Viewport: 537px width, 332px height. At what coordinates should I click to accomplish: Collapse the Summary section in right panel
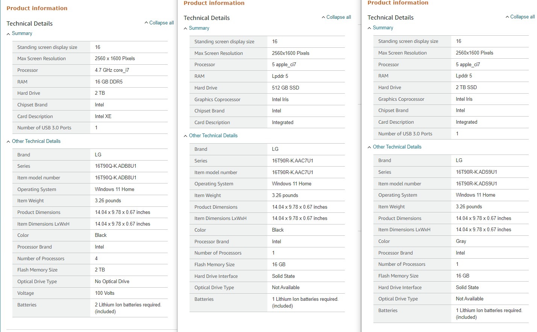[380, 28]
